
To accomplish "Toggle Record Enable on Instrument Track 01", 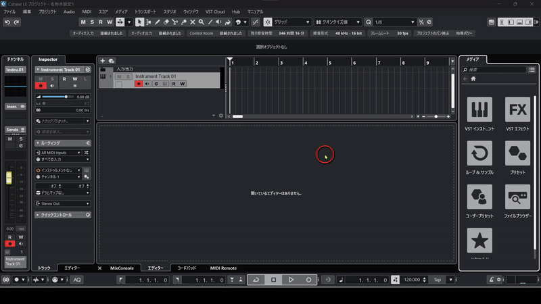I will point(139,84).
